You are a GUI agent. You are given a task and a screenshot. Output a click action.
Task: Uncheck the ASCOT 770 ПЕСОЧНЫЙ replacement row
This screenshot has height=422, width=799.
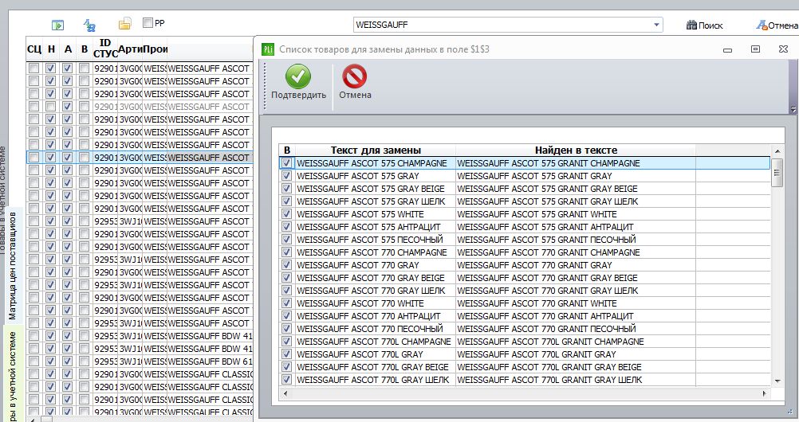pyautogui.click(x=287, y=328)
